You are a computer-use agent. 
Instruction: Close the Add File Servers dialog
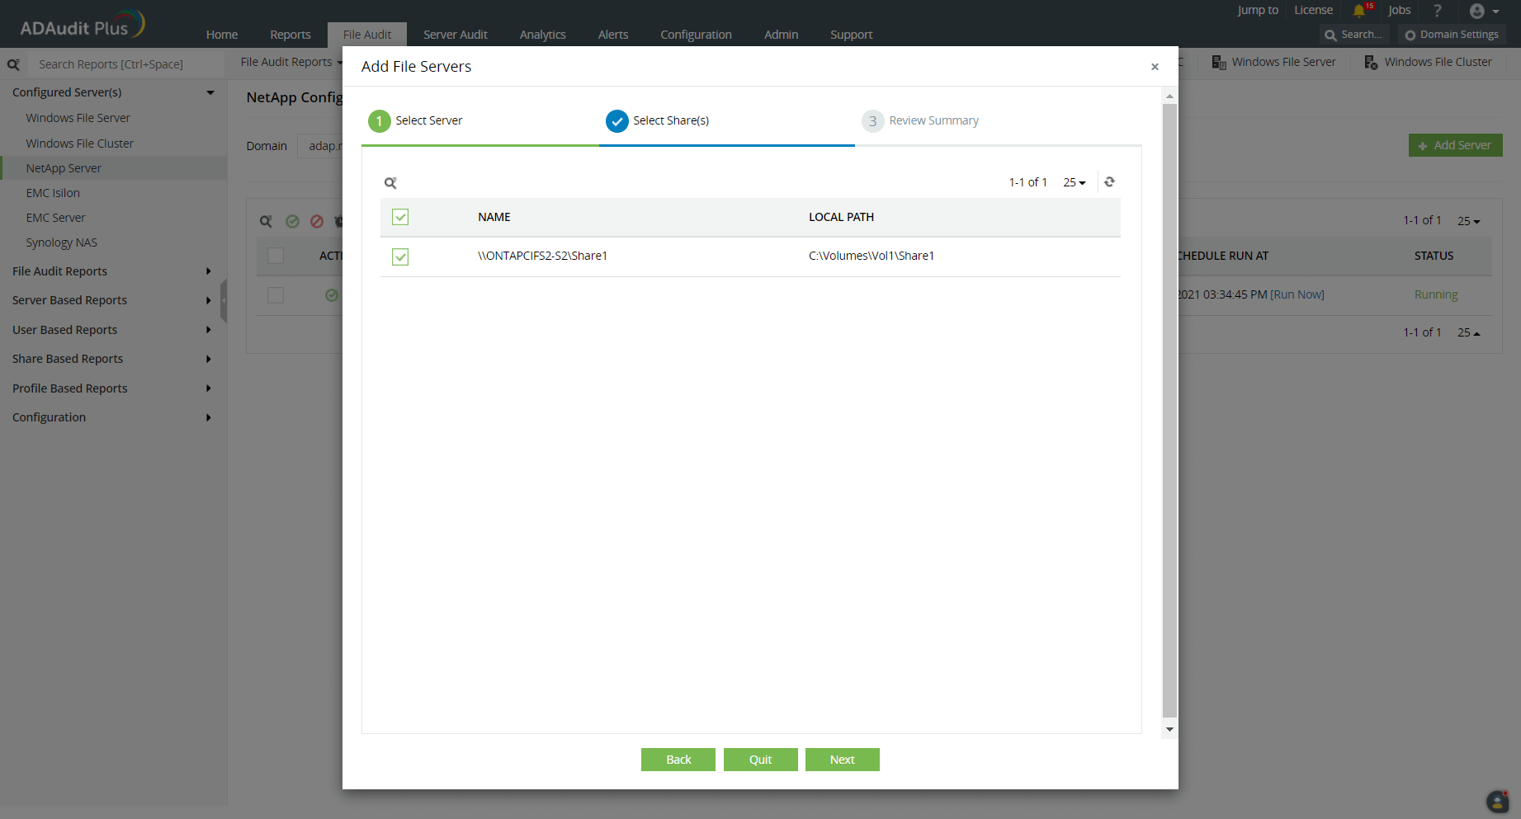click(1155, 67)
